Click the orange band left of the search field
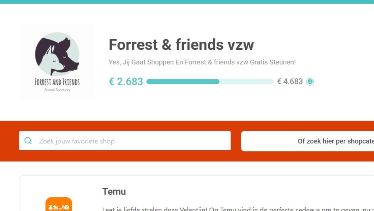This screenshot has height=211, width=374. tap(9, 141)
